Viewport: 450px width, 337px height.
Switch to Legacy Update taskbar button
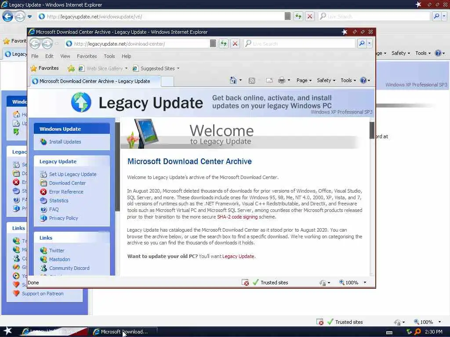click(54, 332)
